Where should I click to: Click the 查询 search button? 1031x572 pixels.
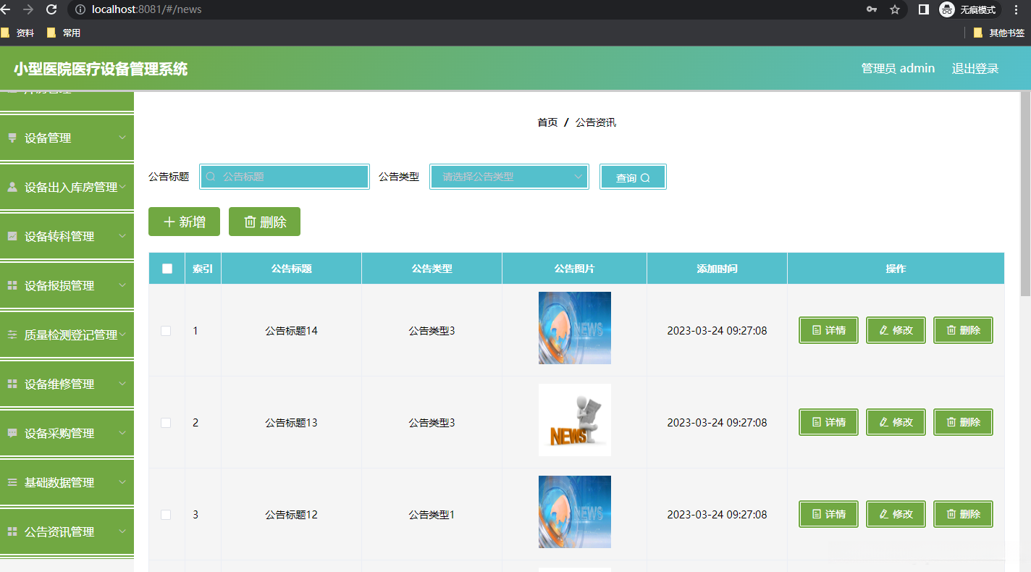point(633,176)
